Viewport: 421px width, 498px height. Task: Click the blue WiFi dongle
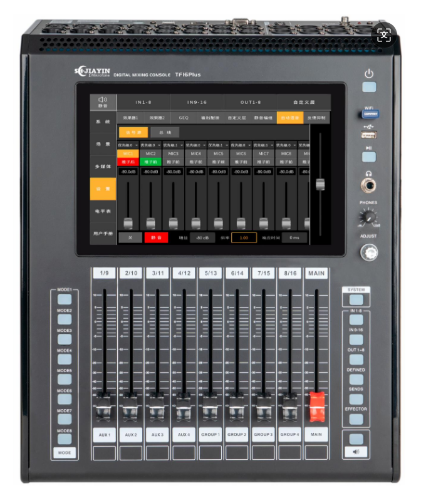coord(370,114)
